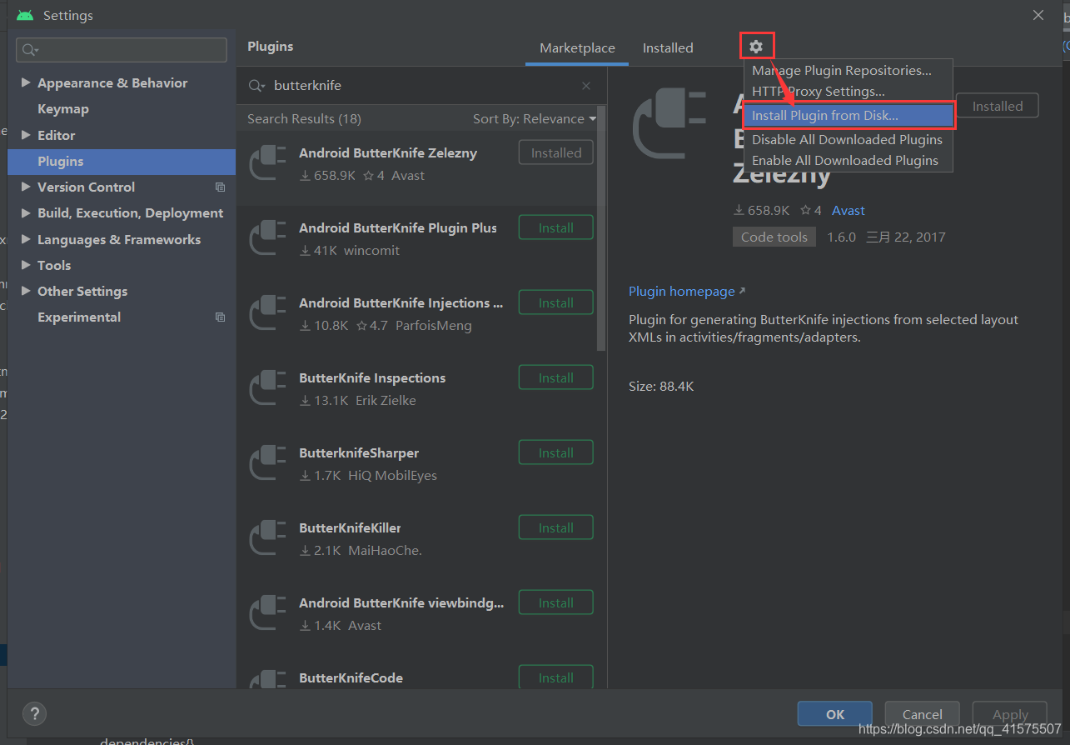Select ButterKnife Inspections list entry title

coord(372,378)
